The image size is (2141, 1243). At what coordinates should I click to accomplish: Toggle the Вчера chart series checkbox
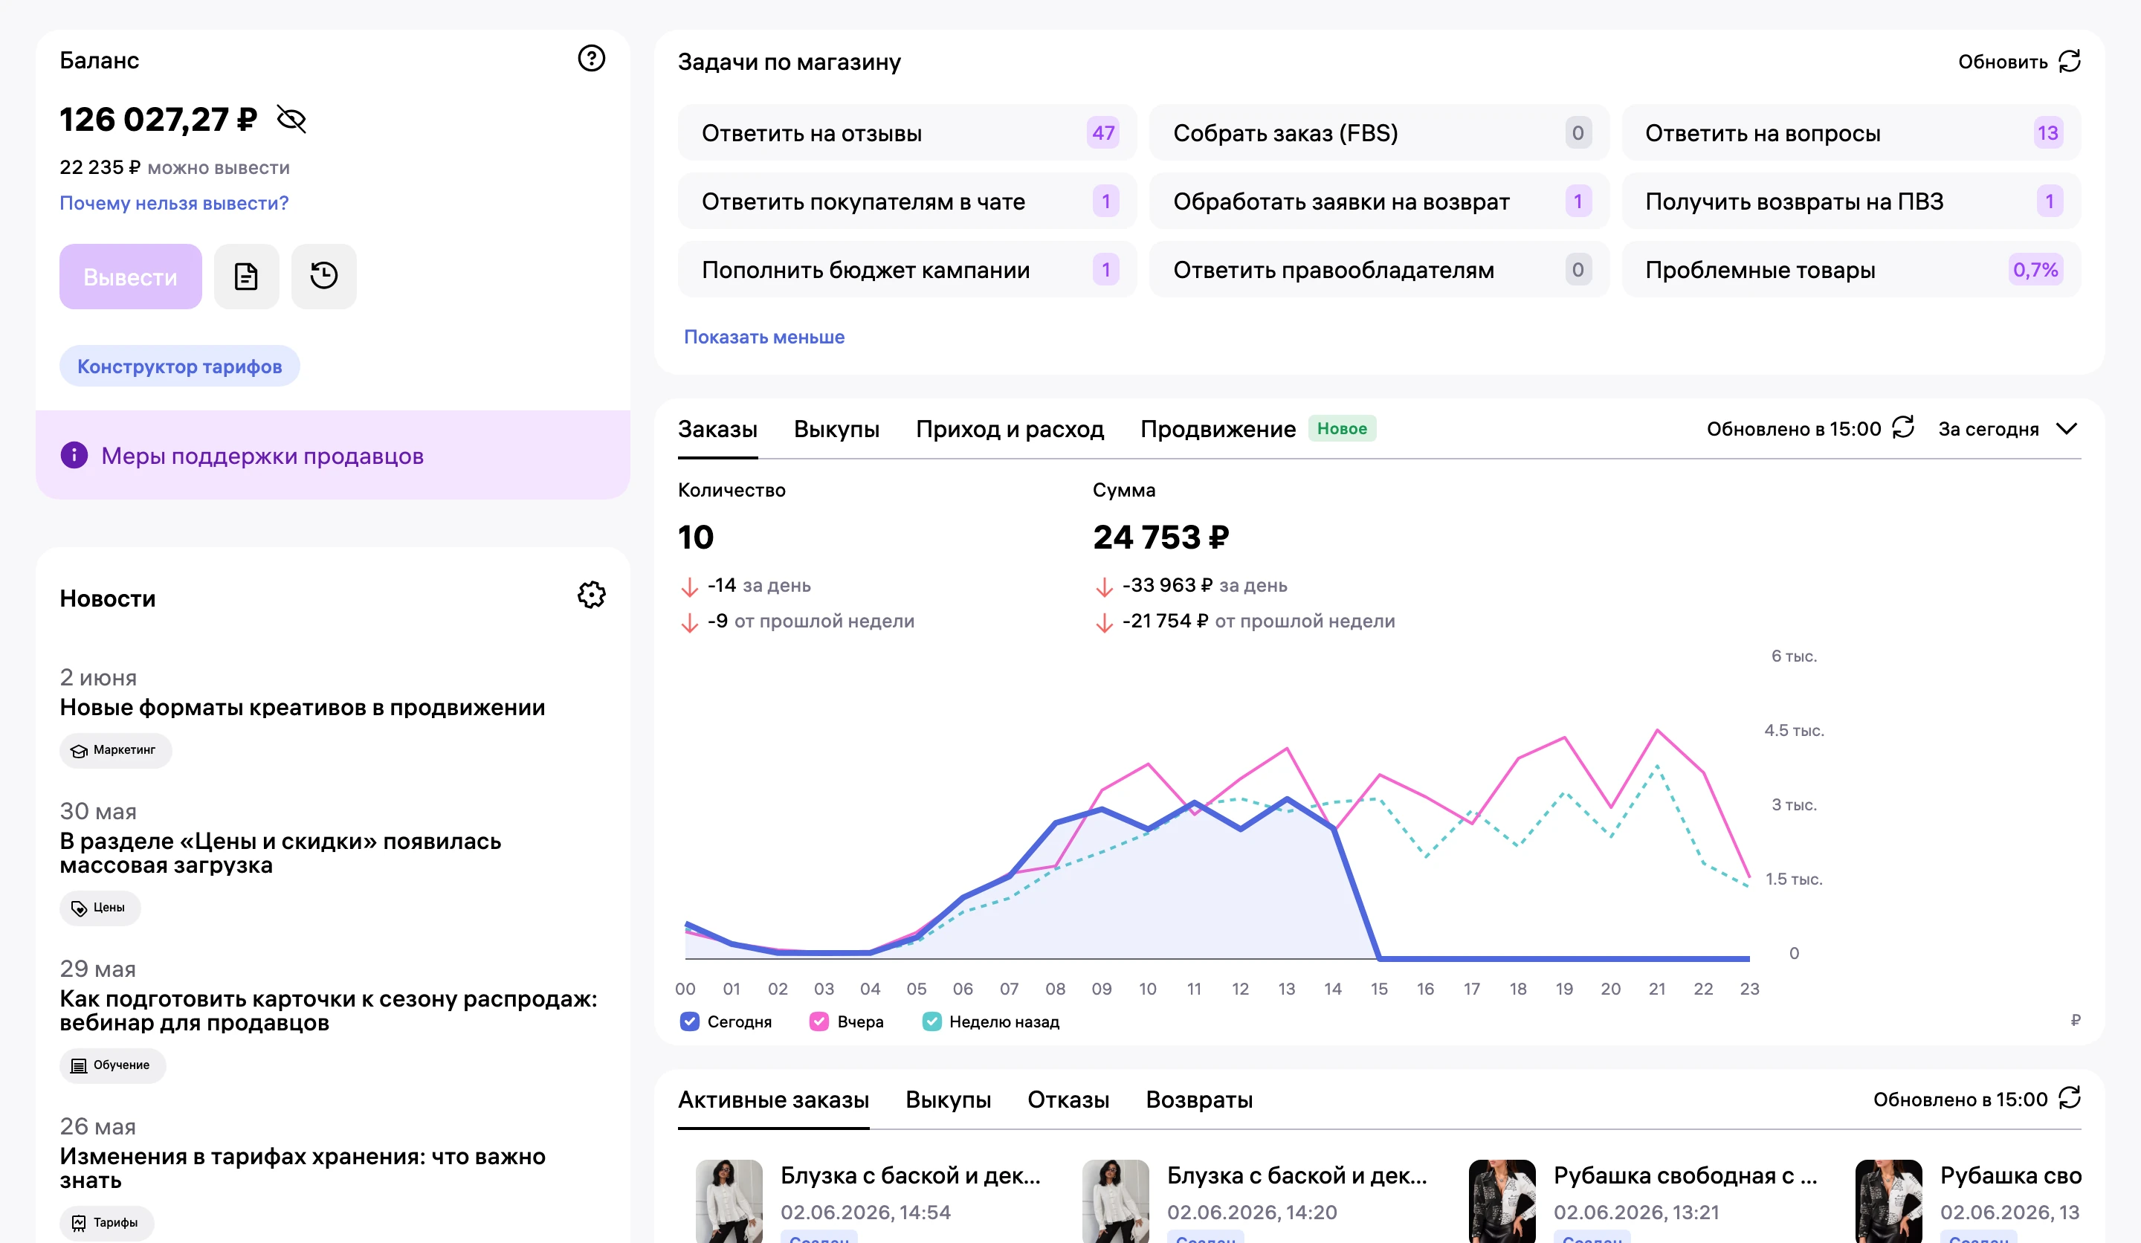click(819, 1021)
